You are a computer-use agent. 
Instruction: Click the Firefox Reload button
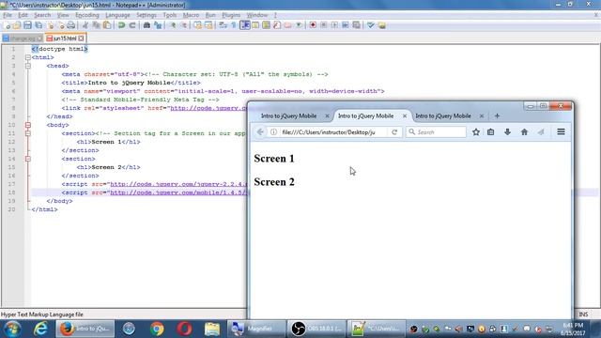pos(394,131)
